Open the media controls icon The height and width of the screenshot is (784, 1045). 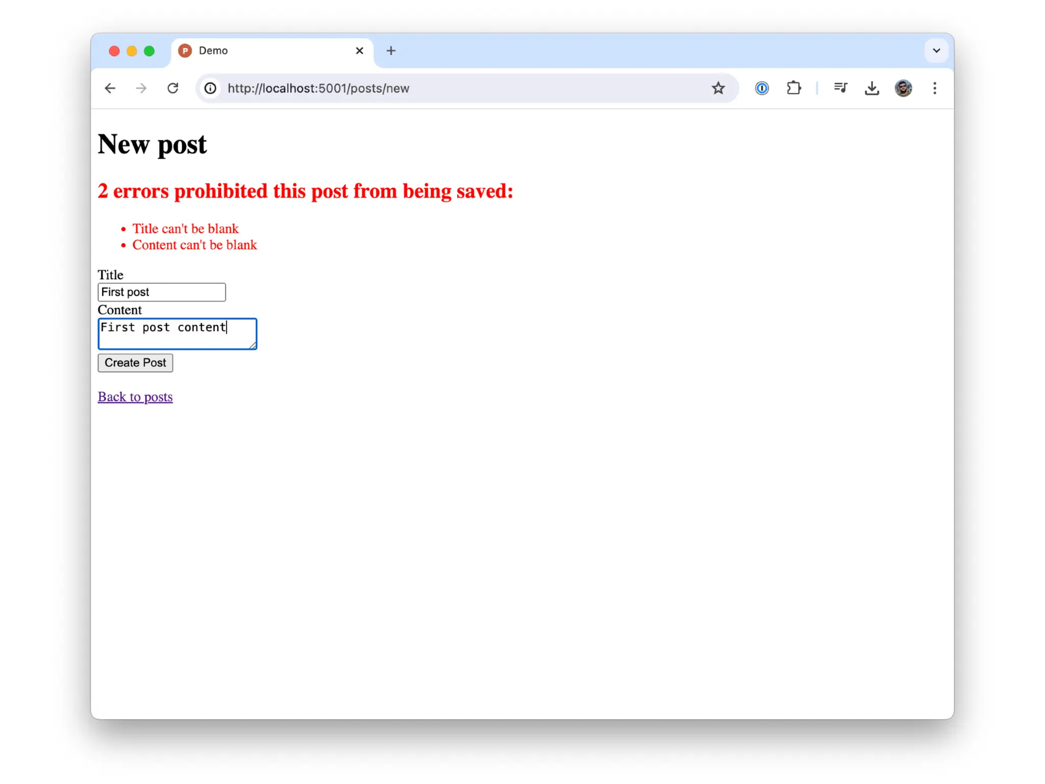840,88
